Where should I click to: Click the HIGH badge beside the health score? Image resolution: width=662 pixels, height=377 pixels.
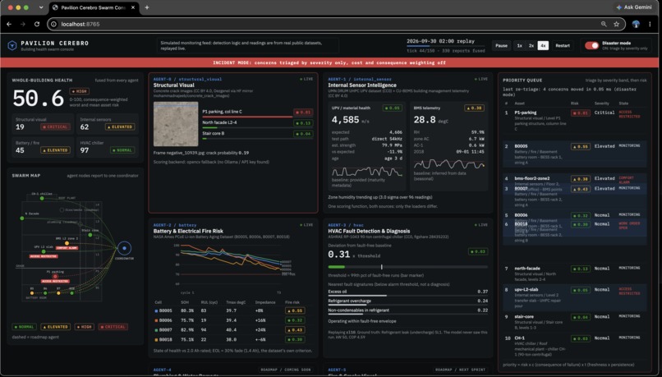click(x=79, y=91)
